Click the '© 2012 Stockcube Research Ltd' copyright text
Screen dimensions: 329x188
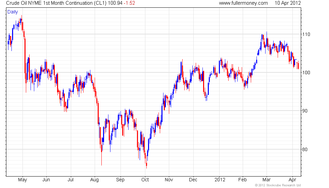pos(278,185)
